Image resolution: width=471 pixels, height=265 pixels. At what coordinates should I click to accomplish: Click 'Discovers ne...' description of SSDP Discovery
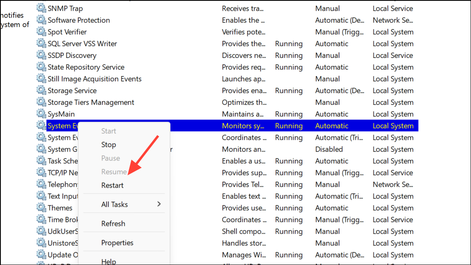click(244, 56)
